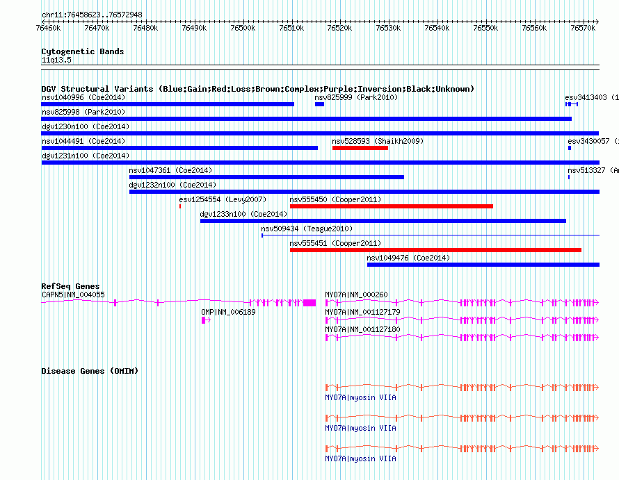Open the nsv1049476 (Coe2014) variant label

point(408,258)
